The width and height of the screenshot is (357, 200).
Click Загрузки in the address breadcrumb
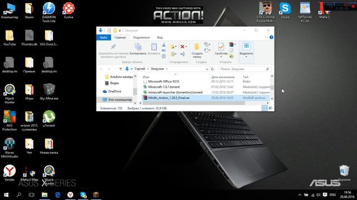click(x=157, y=69)
